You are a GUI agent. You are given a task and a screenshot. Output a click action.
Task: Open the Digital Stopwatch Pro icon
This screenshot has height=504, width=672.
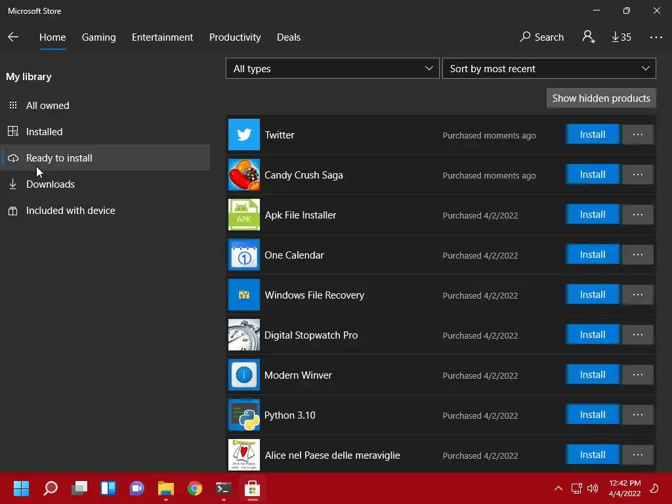(244, 335)
